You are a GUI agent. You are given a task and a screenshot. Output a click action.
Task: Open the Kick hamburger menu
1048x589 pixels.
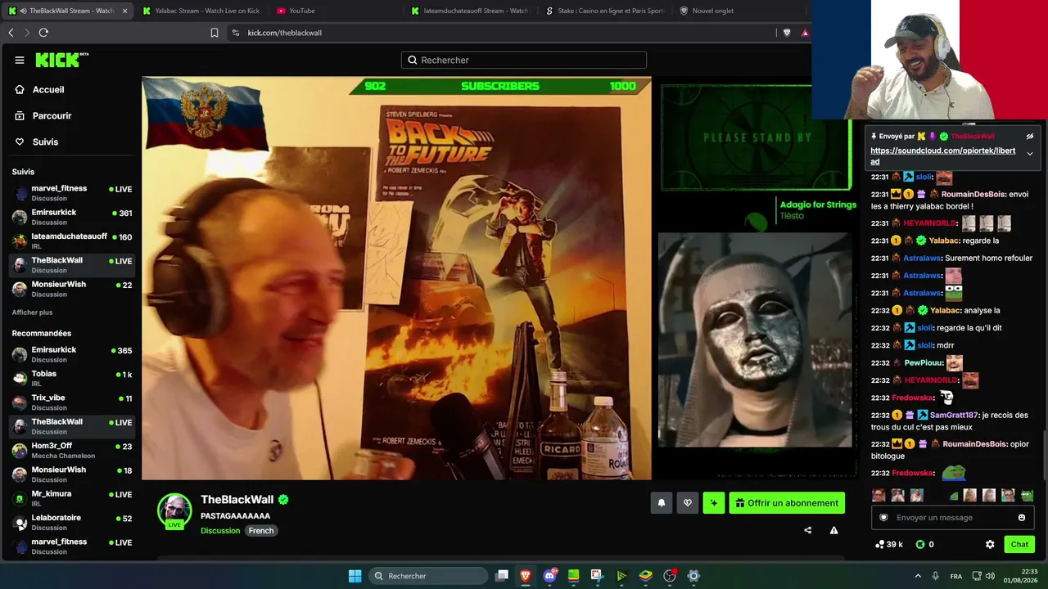pyautogui.click(x=20, y=60)
